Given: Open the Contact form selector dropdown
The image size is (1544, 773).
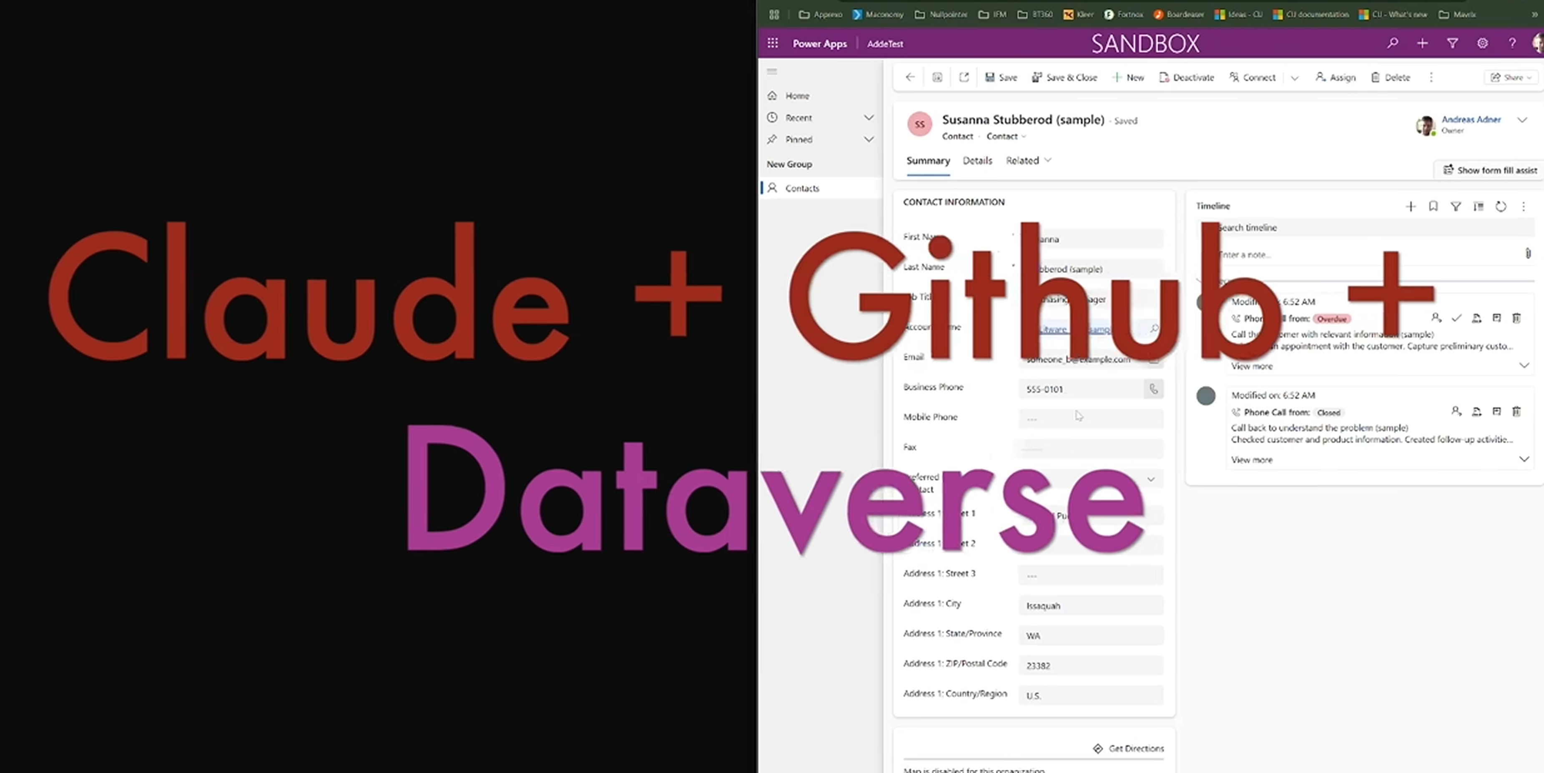Looking at the screenshot, I should coord(1007,137).
